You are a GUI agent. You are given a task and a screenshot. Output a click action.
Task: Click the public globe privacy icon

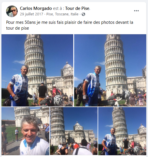point(83,14)
